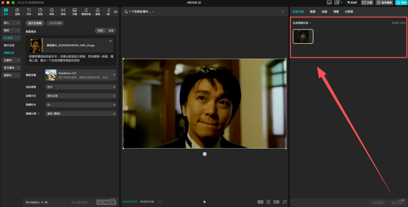
Task: Remove the uploaded reference image with X
Action: pos(111,41)
